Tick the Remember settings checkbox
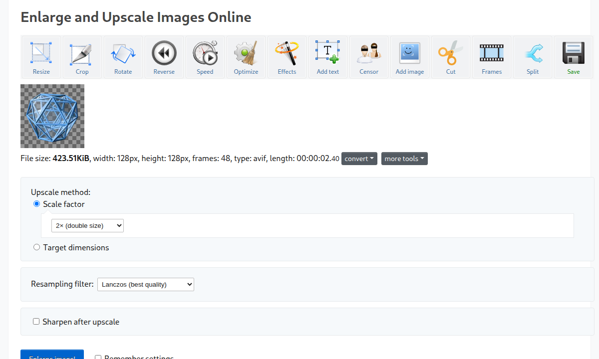Screen dimensions: 599x359 [x=98, y=358]
